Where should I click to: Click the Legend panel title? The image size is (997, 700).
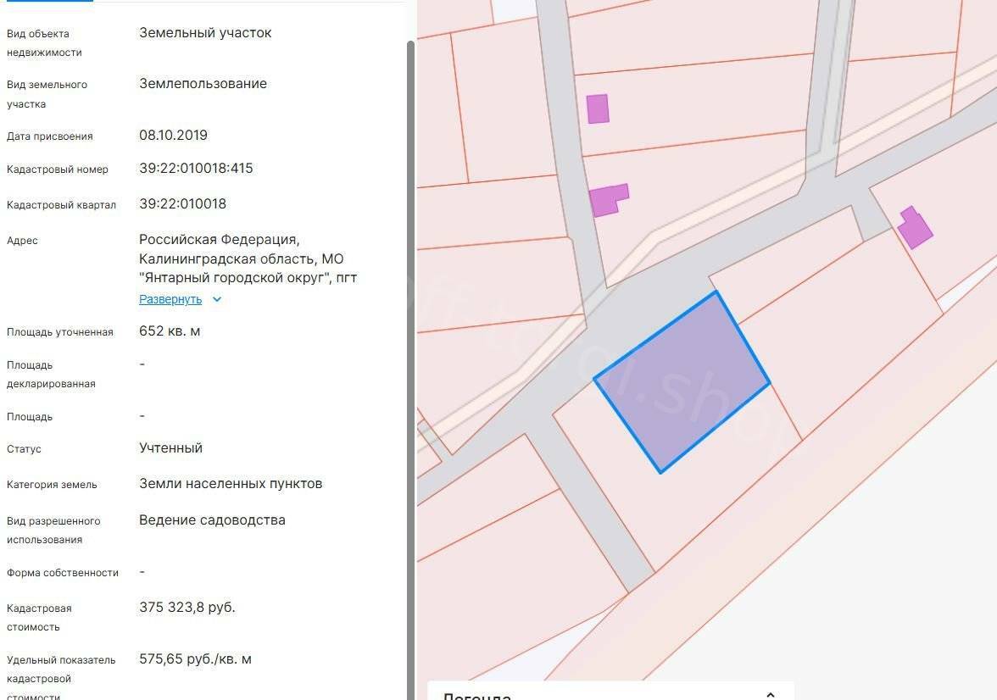476,696
